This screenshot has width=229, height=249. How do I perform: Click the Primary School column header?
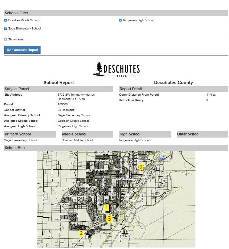(30, 134)
